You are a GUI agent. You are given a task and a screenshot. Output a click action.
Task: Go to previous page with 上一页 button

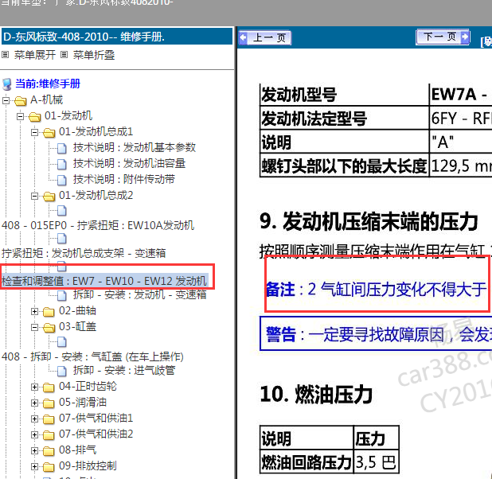pyautogui.click(x=265, y=38)
